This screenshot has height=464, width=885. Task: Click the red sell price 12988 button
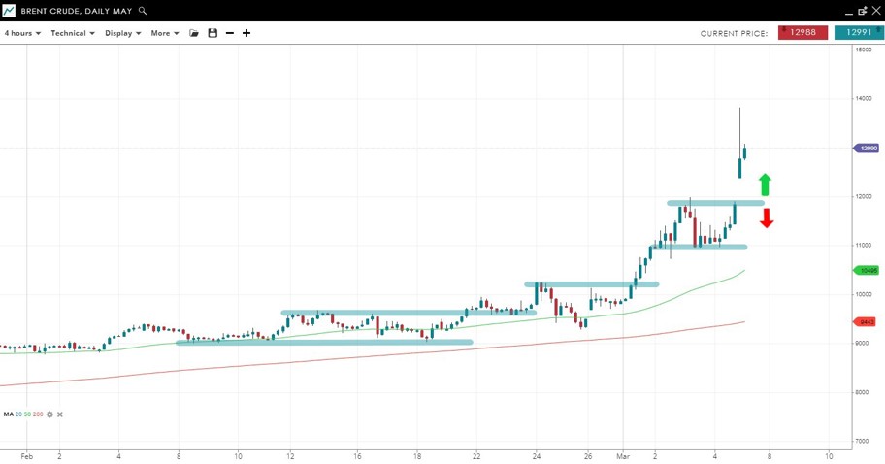click(x=803, y=33)
